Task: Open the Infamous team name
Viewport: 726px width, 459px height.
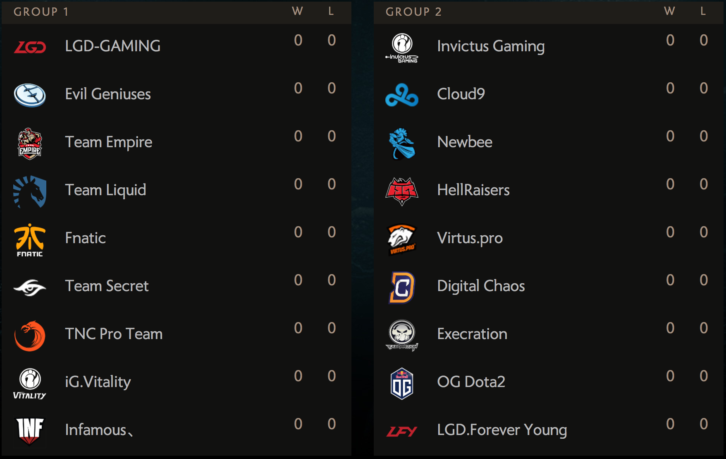Action: point(96,430)
